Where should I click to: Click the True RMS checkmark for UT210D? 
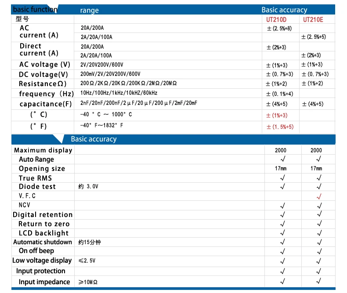[282, 178]
